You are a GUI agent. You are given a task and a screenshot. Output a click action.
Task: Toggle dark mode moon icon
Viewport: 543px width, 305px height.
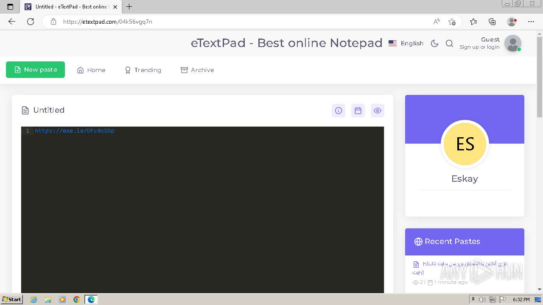(x=434, y=43)
